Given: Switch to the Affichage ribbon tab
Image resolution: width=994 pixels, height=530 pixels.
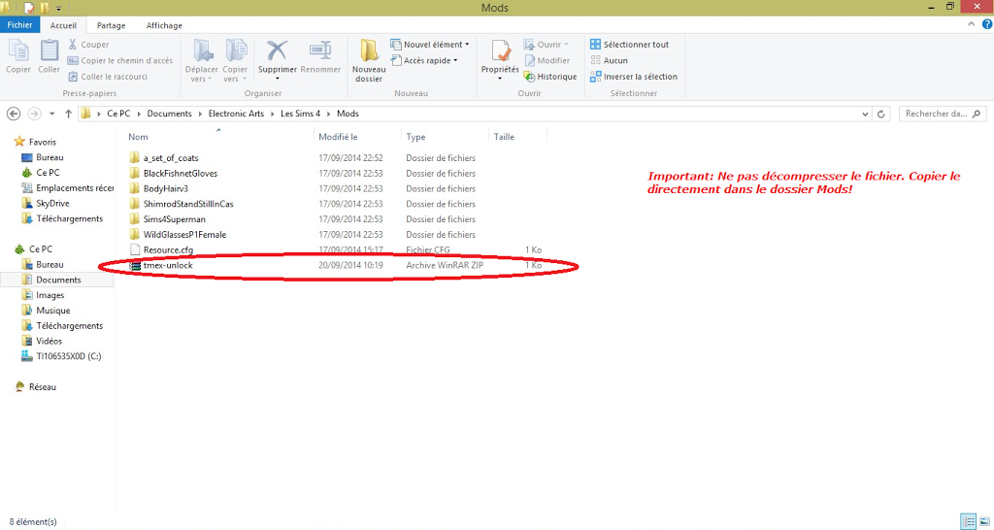Looking at the screenshot, I should (164, 25).
